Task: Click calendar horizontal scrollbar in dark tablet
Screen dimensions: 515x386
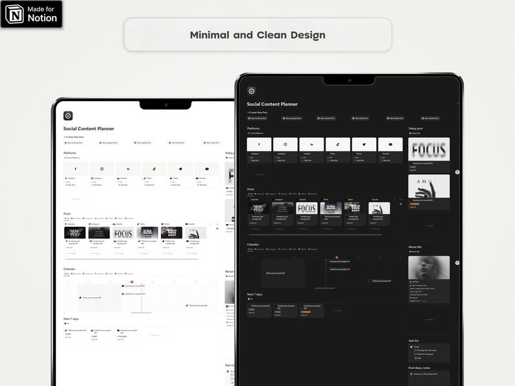Action: [x=324, y=288]
